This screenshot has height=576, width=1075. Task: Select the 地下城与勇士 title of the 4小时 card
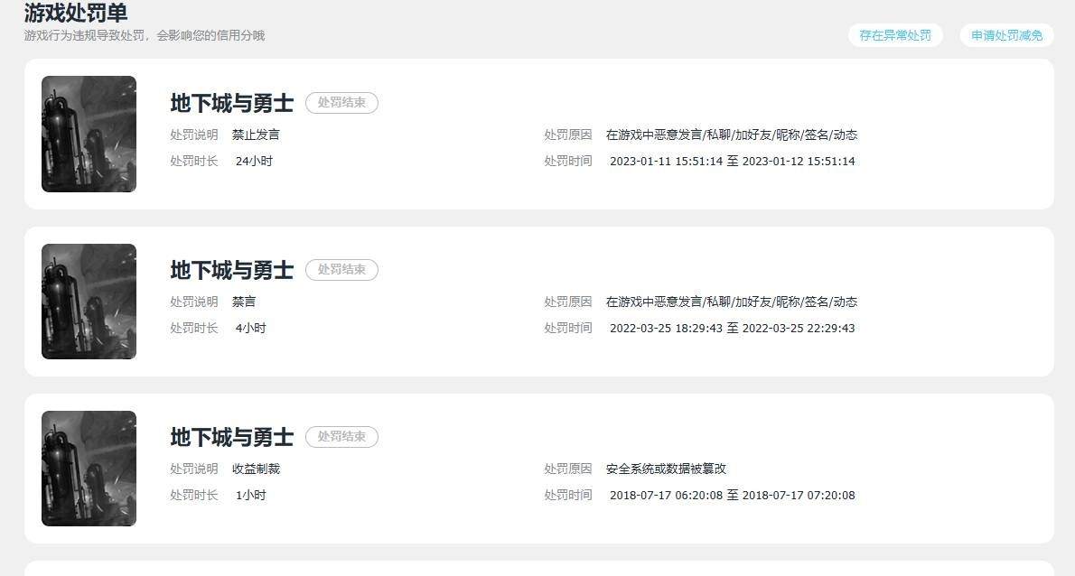point(232,270)
